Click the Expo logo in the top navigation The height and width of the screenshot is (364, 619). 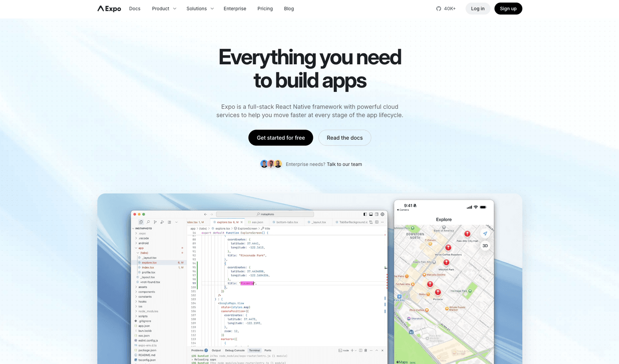point(108,8)
